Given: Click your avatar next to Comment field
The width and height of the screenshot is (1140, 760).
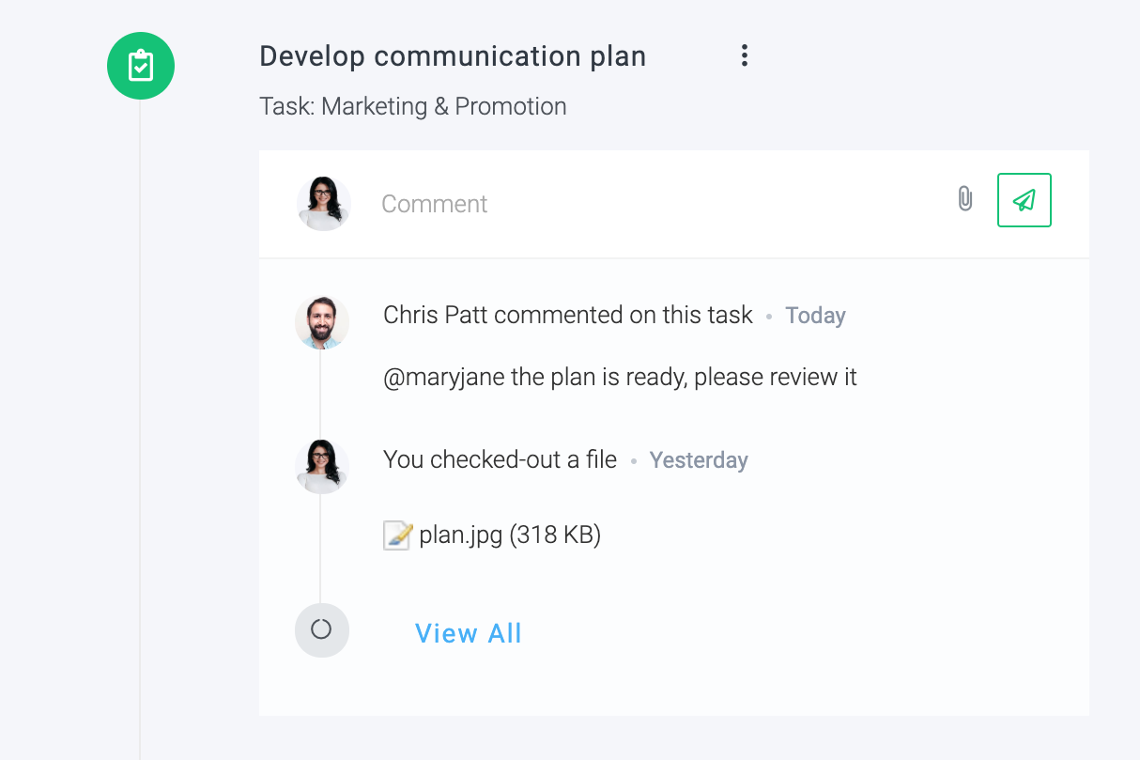Looking at the screenshot, I should pyautogui.click(x=324, y=204).
